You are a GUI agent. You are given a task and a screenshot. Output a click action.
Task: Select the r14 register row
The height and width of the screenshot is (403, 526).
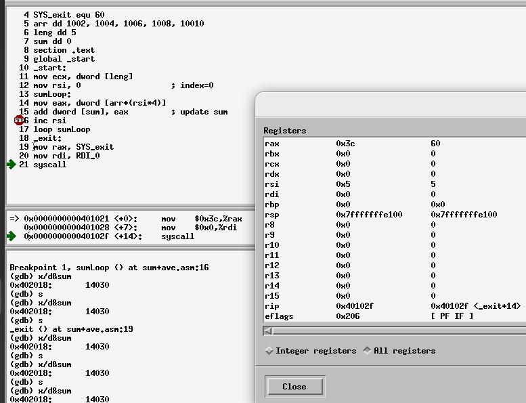tap(395, 286)
